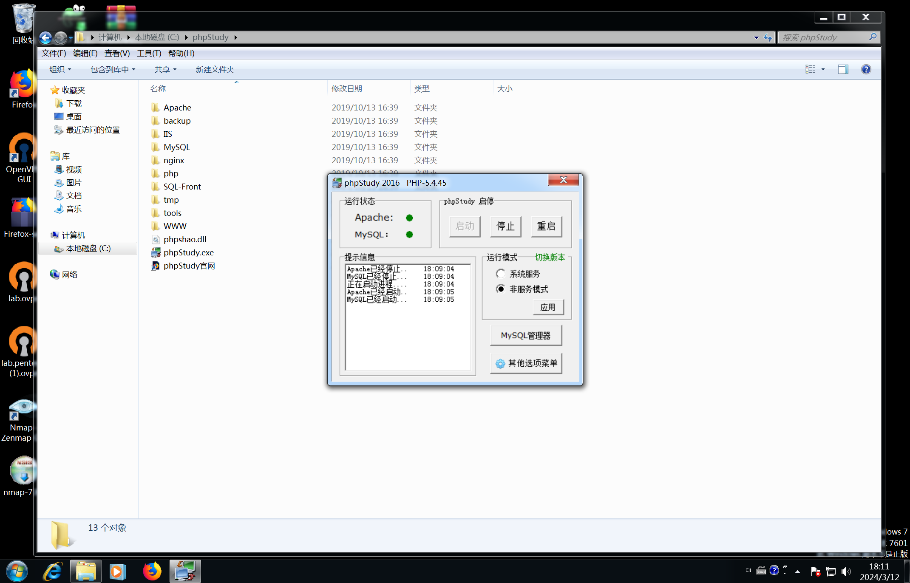This screenshot has width=910, height=583.
Task: Toggle the preview pane icon
Action: (843, 69)
